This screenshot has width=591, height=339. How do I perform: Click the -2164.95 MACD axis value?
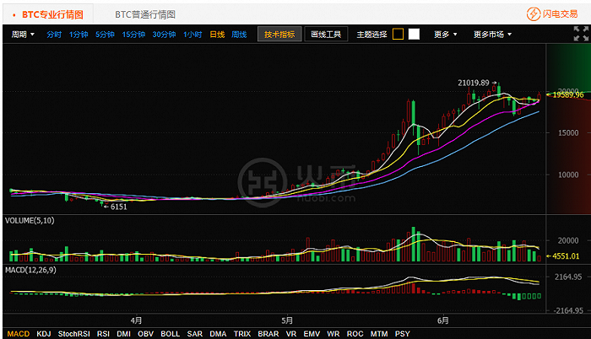pyautogui.click(x=568, y=310)
